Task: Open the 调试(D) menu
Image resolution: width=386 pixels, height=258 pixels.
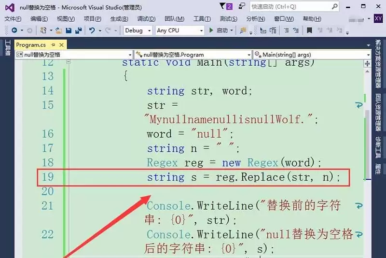Action: coord(146,19)
